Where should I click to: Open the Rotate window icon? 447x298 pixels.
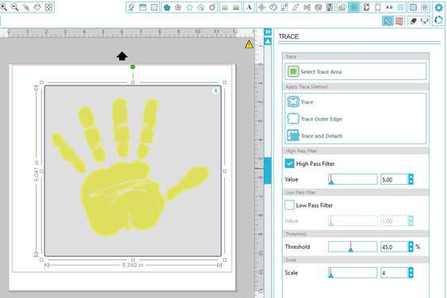coord(273,7)
